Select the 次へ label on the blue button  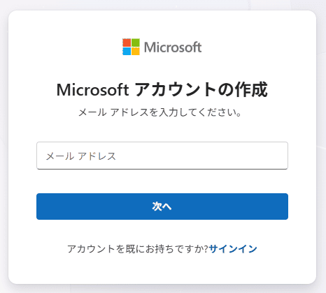pyautogui.click(x=162, y=206)
